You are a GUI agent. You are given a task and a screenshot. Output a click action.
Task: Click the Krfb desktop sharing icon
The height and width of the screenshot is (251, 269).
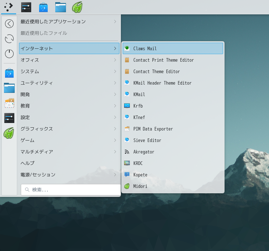coord(127,106)
